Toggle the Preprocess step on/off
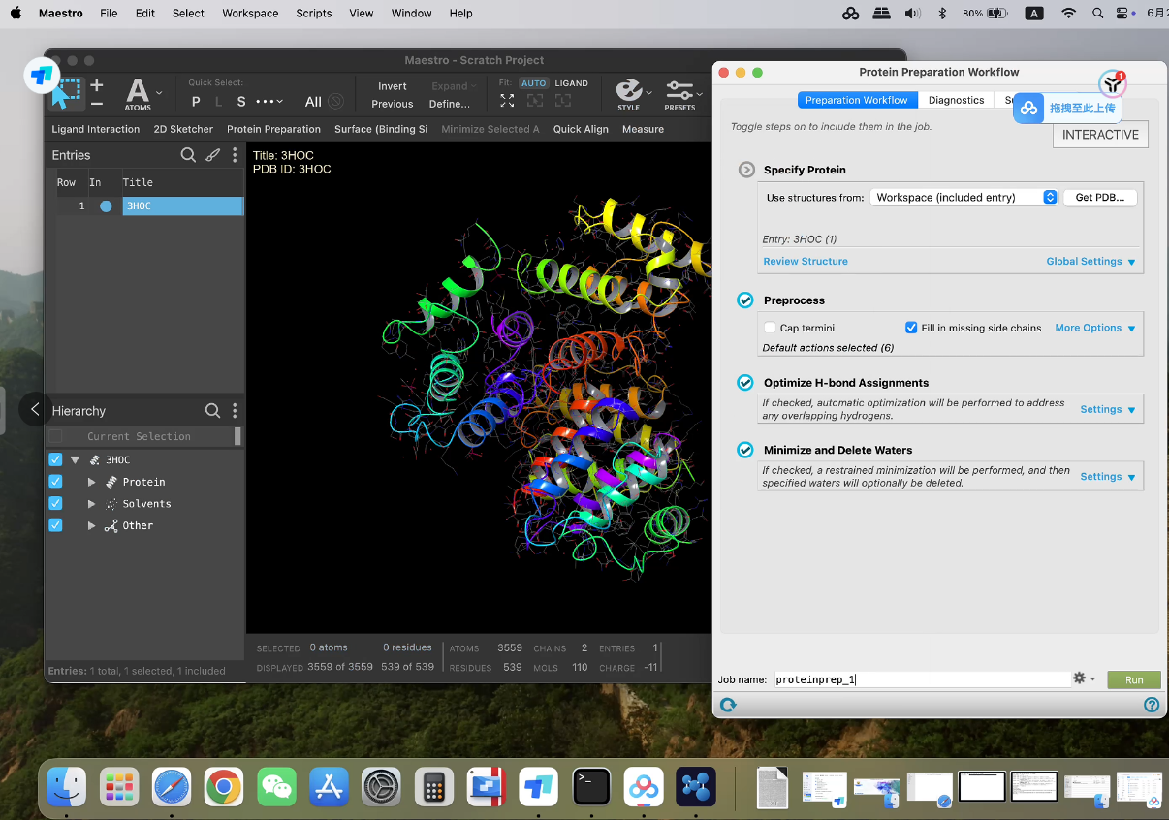This screenshot has width=1169, height=820. (745, 300)
